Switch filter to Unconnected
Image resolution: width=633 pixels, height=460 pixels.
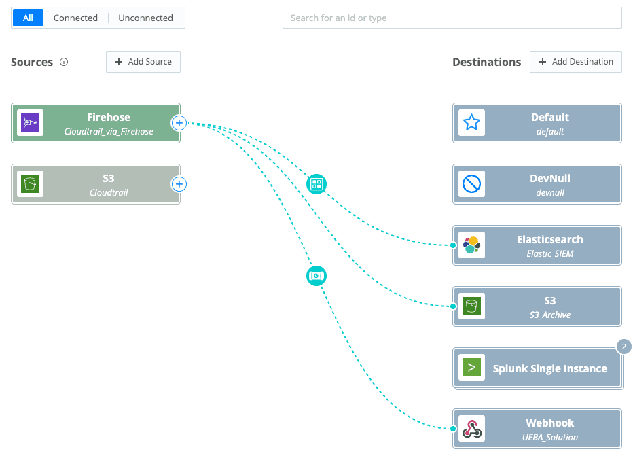pos(145,18)
